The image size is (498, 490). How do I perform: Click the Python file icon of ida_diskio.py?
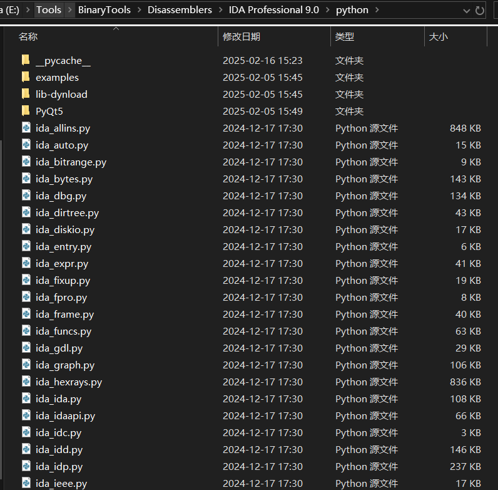pyautogui.click(x=26, y=229)
